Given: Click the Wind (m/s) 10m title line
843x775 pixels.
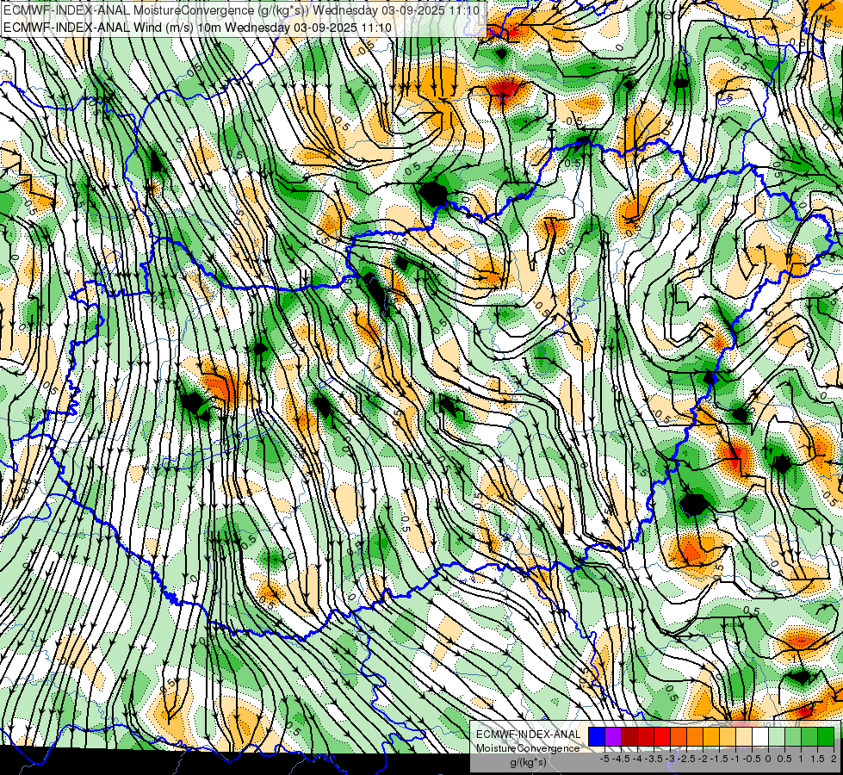Looking at the screenshot, I should 197,28.
